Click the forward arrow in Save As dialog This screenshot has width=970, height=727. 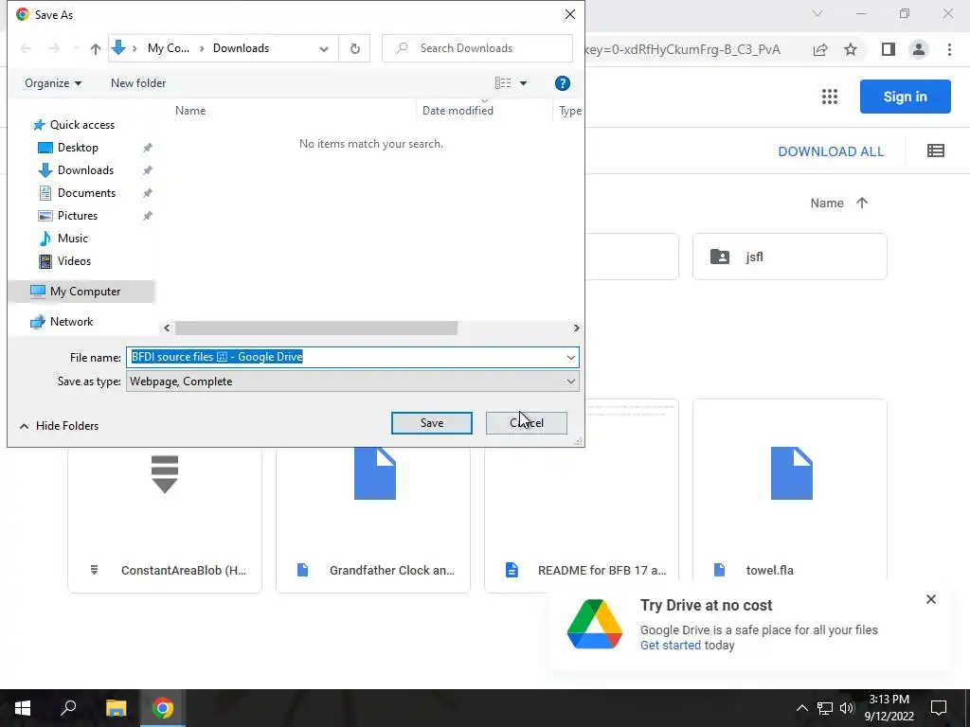[x=54, y=48]
